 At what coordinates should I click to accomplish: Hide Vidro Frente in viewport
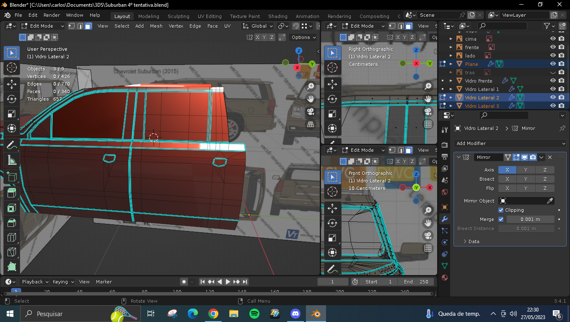[x=553, y=81]
